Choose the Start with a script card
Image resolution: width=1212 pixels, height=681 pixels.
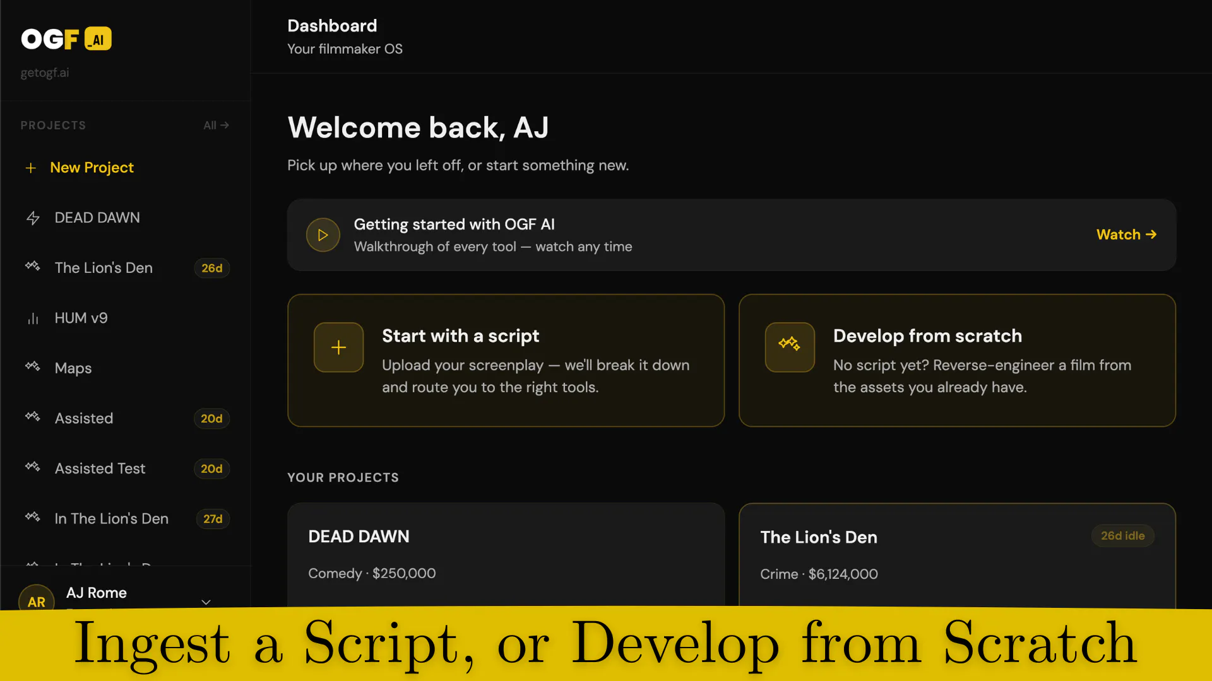click(506, 361)
